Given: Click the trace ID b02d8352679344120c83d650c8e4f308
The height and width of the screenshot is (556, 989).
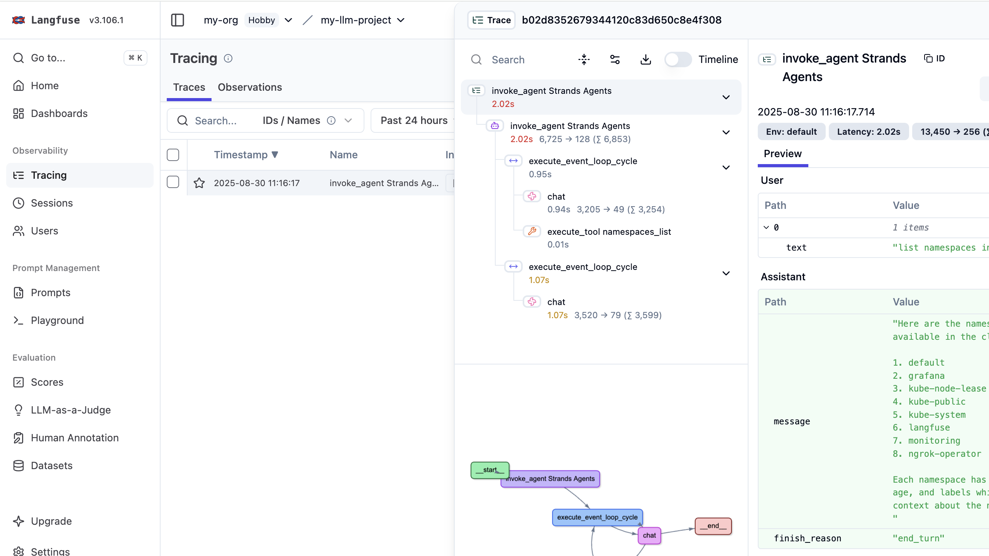Looking at the screenshot, I should 622,20.
